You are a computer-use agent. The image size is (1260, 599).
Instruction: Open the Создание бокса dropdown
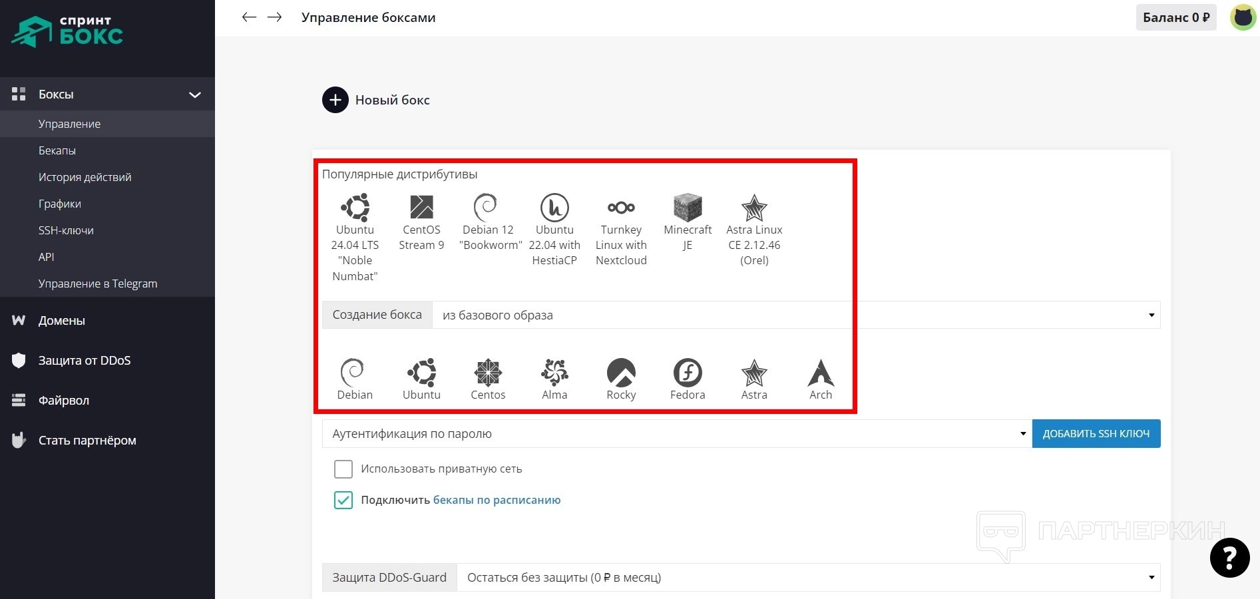tap(795, 315)
